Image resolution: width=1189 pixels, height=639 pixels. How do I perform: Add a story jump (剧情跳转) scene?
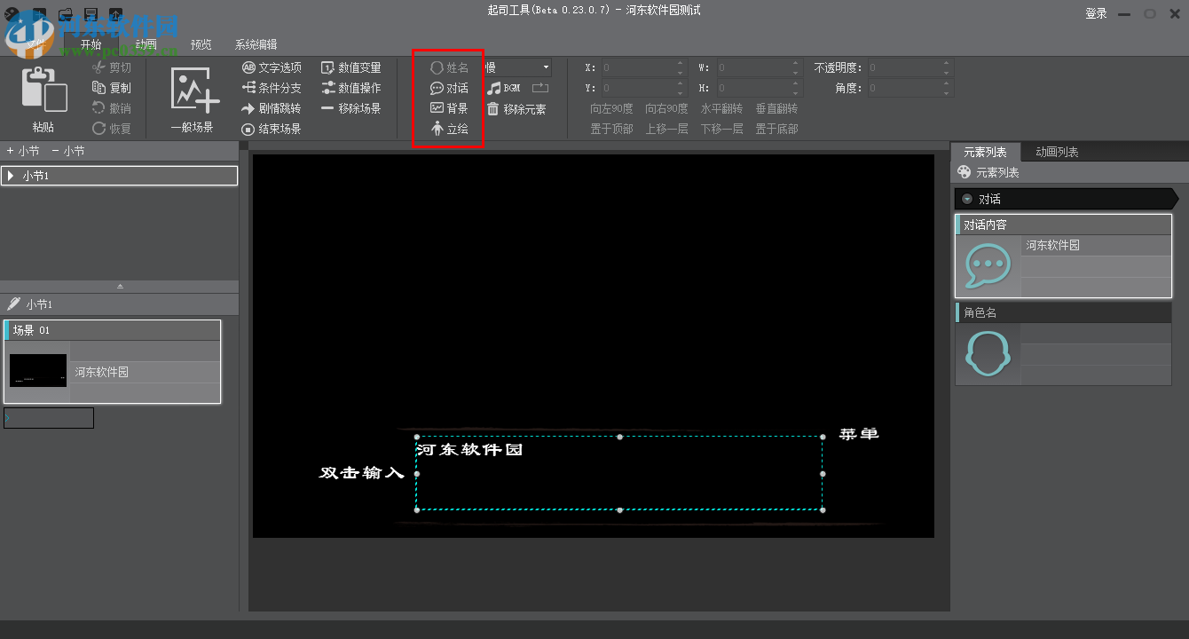[x=272, y=108]
